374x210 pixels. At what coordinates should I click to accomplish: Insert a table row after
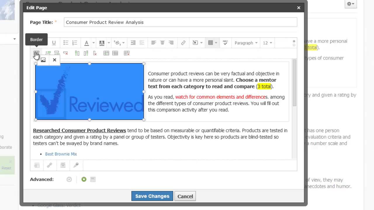click(57, 53)
